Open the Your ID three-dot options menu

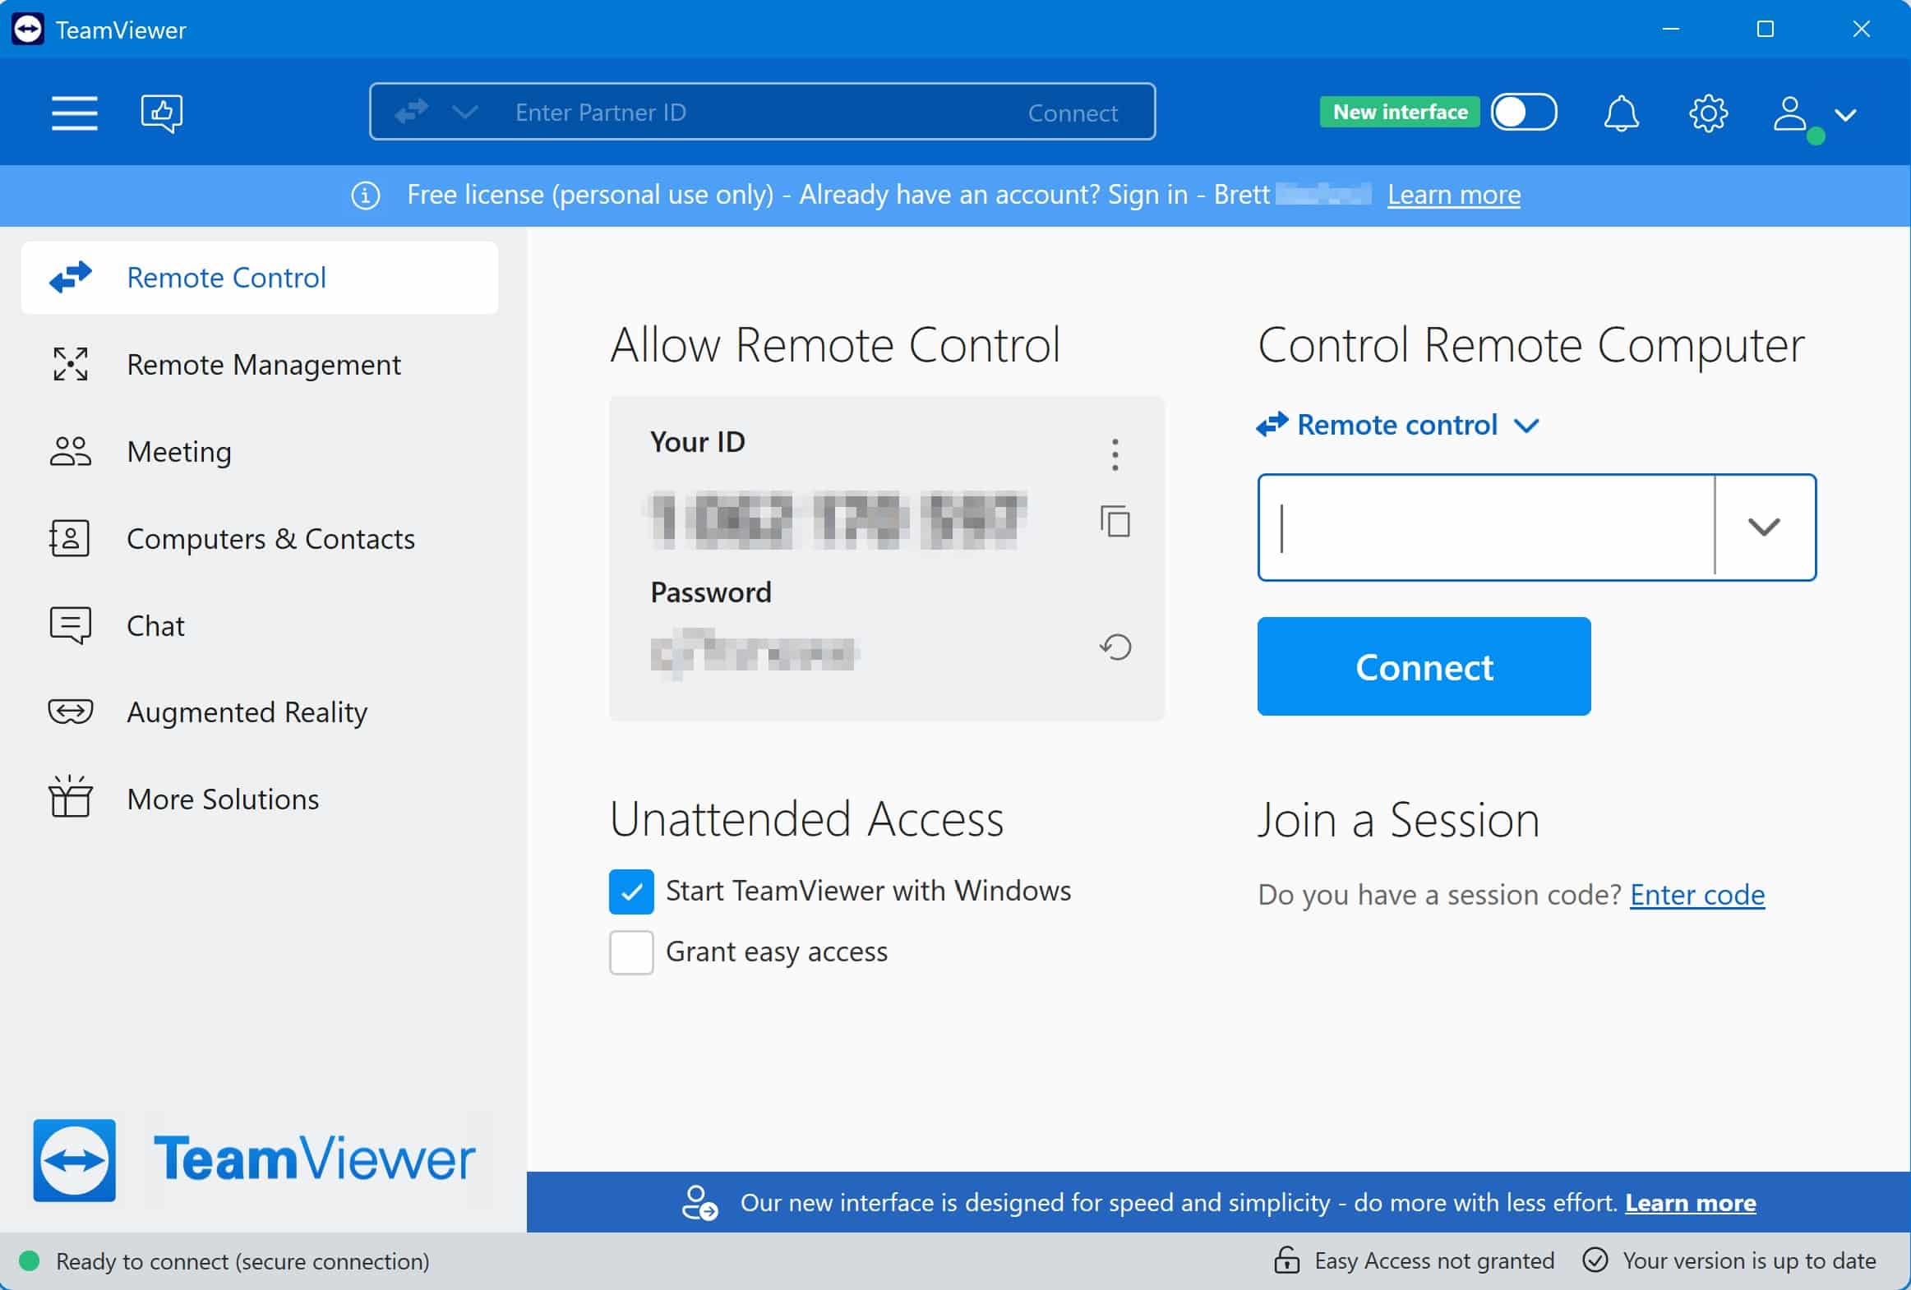1115,454
